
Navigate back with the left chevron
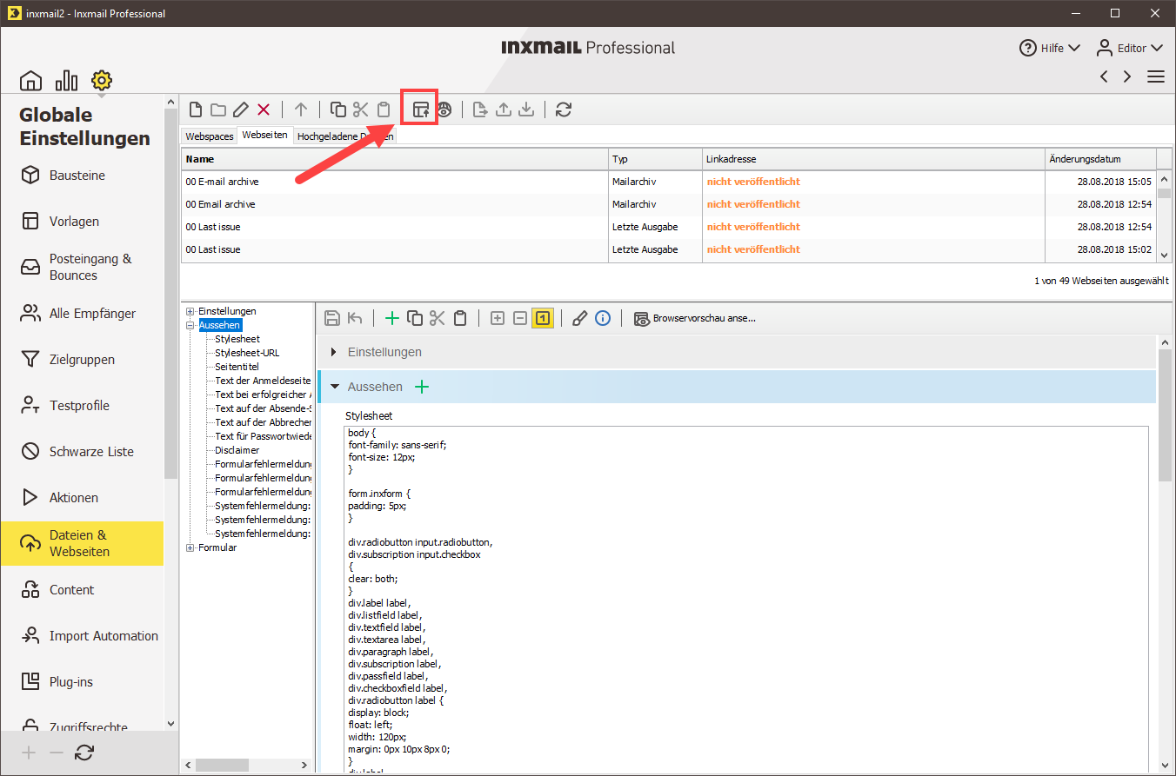pos(1104,76)
